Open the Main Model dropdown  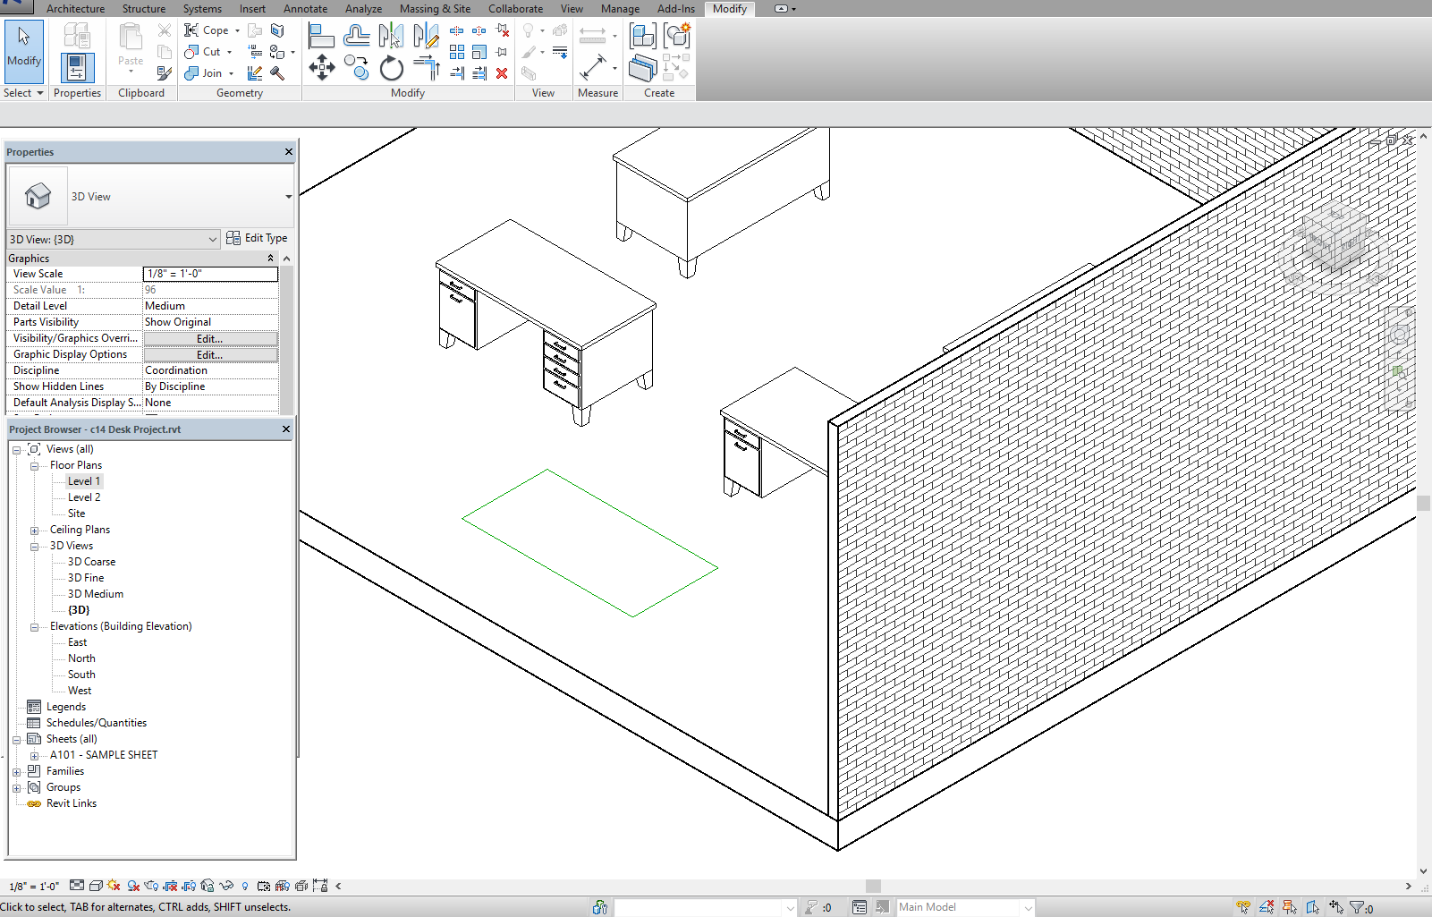(x=1027, y=906)
